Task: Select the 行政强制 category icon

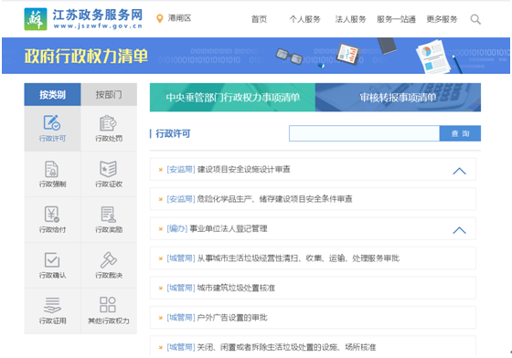Action: [x=52, y=169]
